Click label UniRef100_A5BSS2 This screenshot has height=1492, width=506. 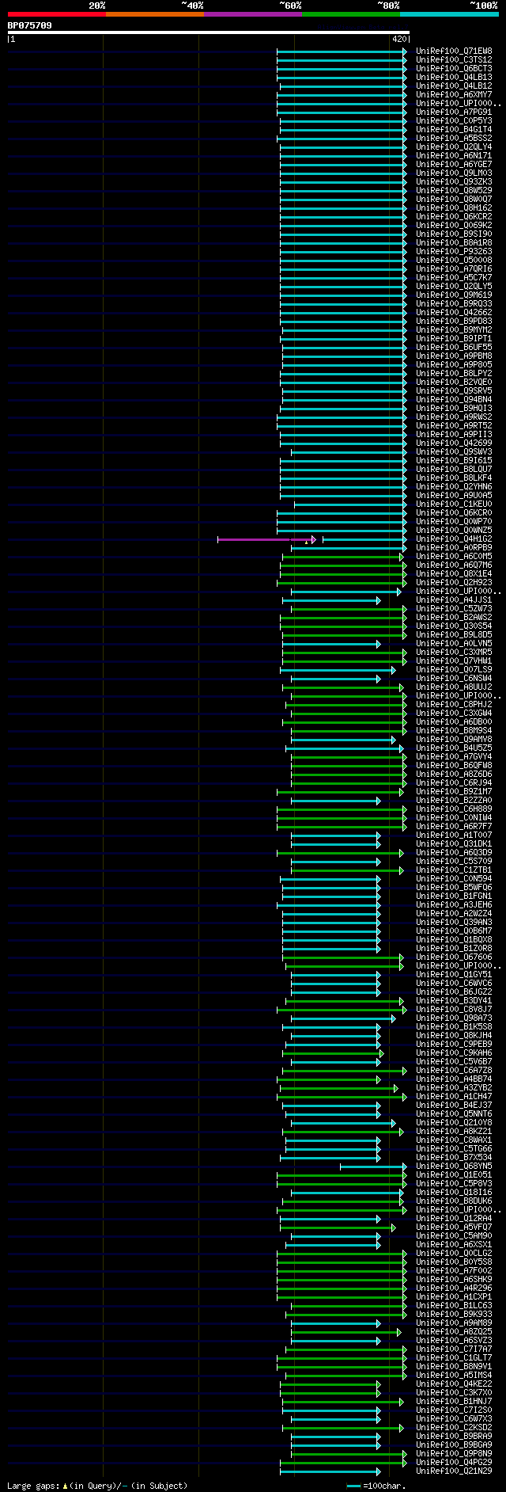tap(454, 139)
